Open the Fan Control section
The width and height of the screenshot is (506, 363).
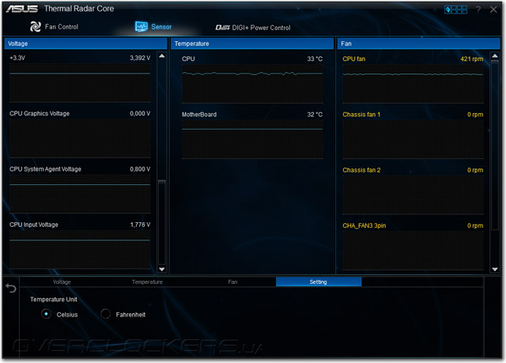click(54, 27)
